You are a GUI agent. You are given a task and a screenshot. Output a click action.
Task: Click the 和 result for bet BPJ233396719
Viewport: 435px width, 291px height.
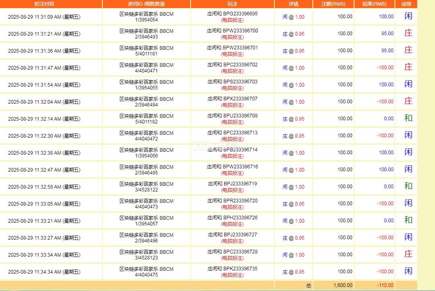click(408, 186)
